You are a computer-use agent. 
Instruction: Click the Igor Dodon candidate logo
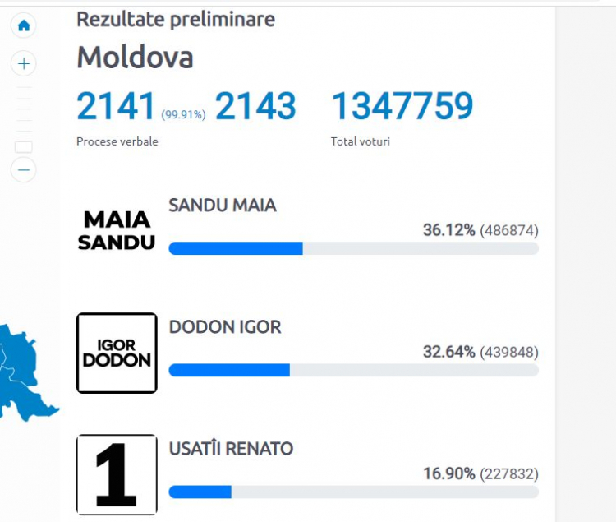pos(117,353)
